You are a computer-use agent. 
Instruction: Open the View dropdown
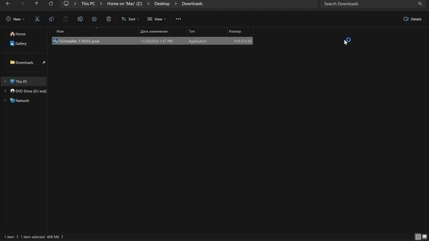point(156,19)
